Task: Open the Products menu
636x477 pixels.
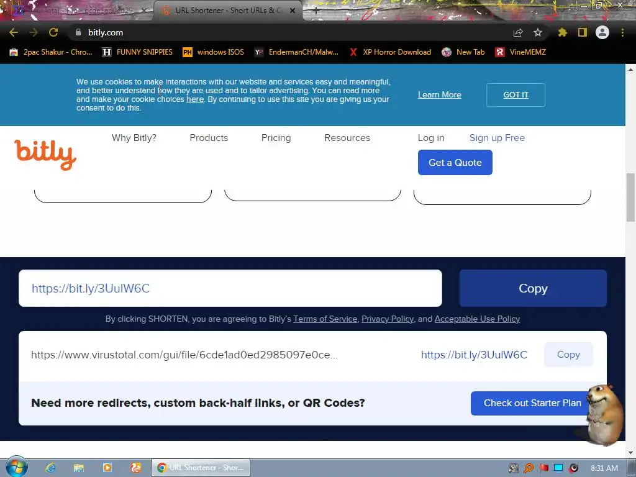Action: click(209, 138)
